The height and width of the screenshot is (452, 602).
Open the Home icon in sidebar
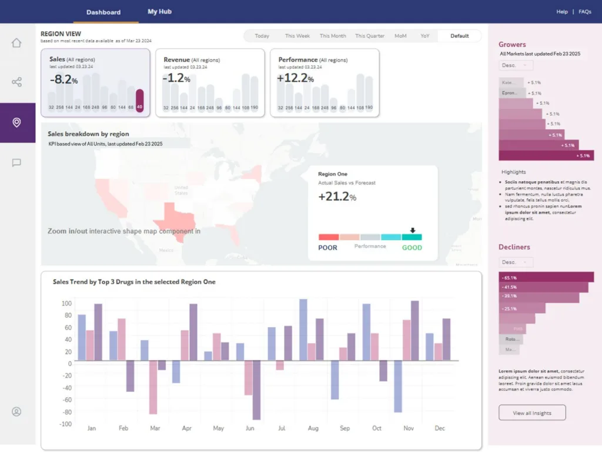(x=16, y=42)
